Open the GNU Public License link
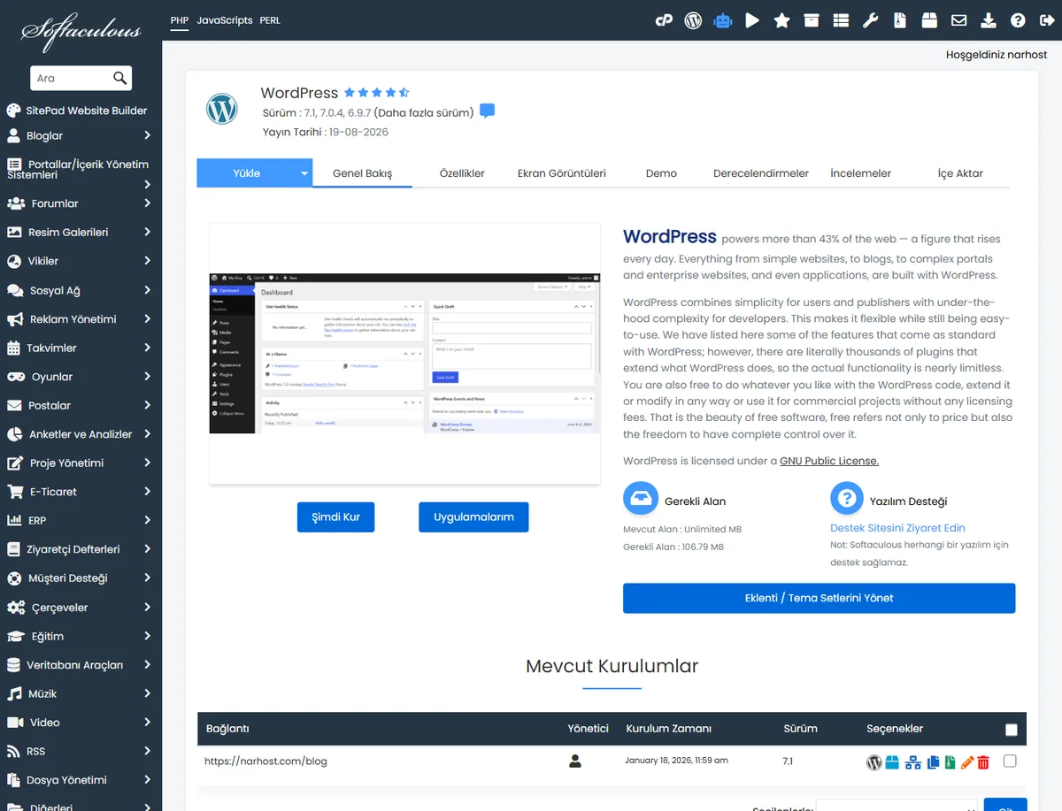Viewport: 1062px width, 811px height. 829,461
